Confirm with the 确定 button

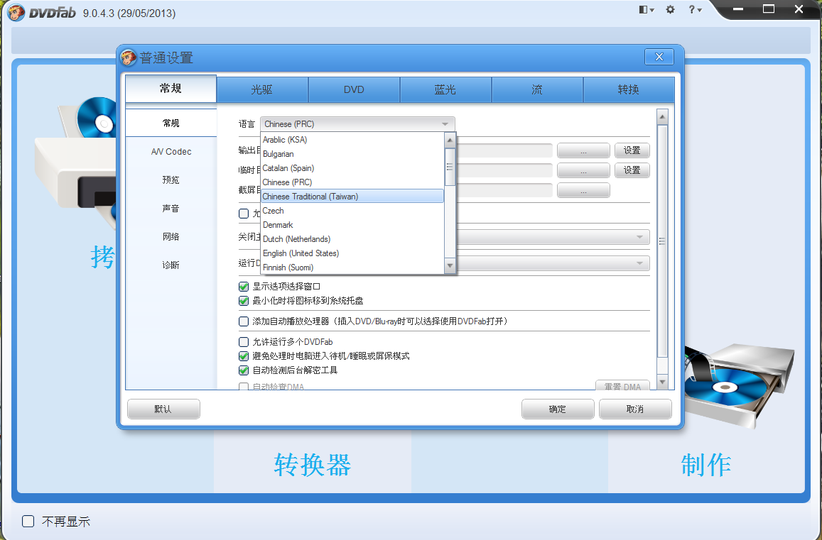click(x=558, y=409)
